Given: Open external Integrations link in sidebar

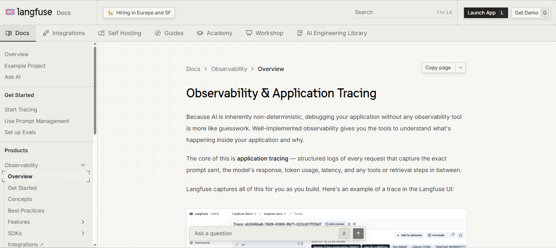Looking at the screenshot, I should 26,244.
